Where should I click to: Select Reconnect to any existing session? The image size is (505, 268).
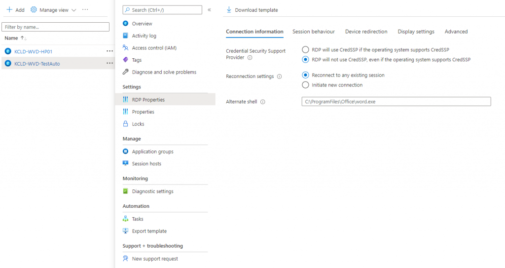pyautogui.click(x=305, y=75)
